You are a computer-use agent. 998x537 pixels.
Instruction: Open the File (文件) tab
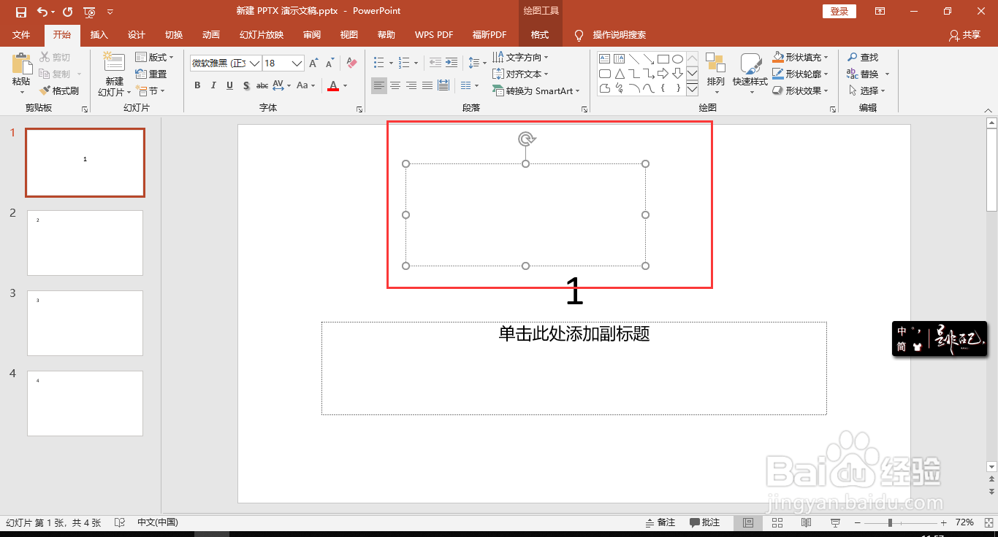(x=21, y=35)
